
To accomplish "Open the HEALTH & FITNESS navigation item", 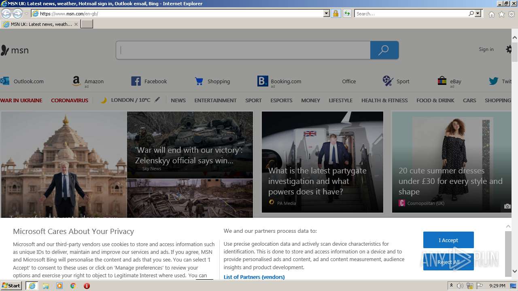I will point(384,100).
